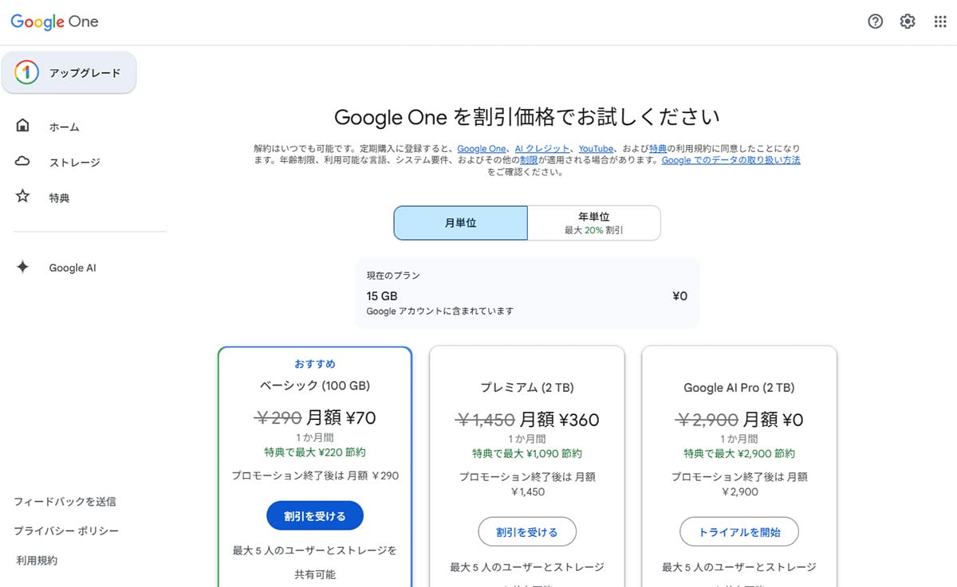The image size is (957, 587).
Task: Switch to 年単位 billing tab
Action: [x=594, y=223]
